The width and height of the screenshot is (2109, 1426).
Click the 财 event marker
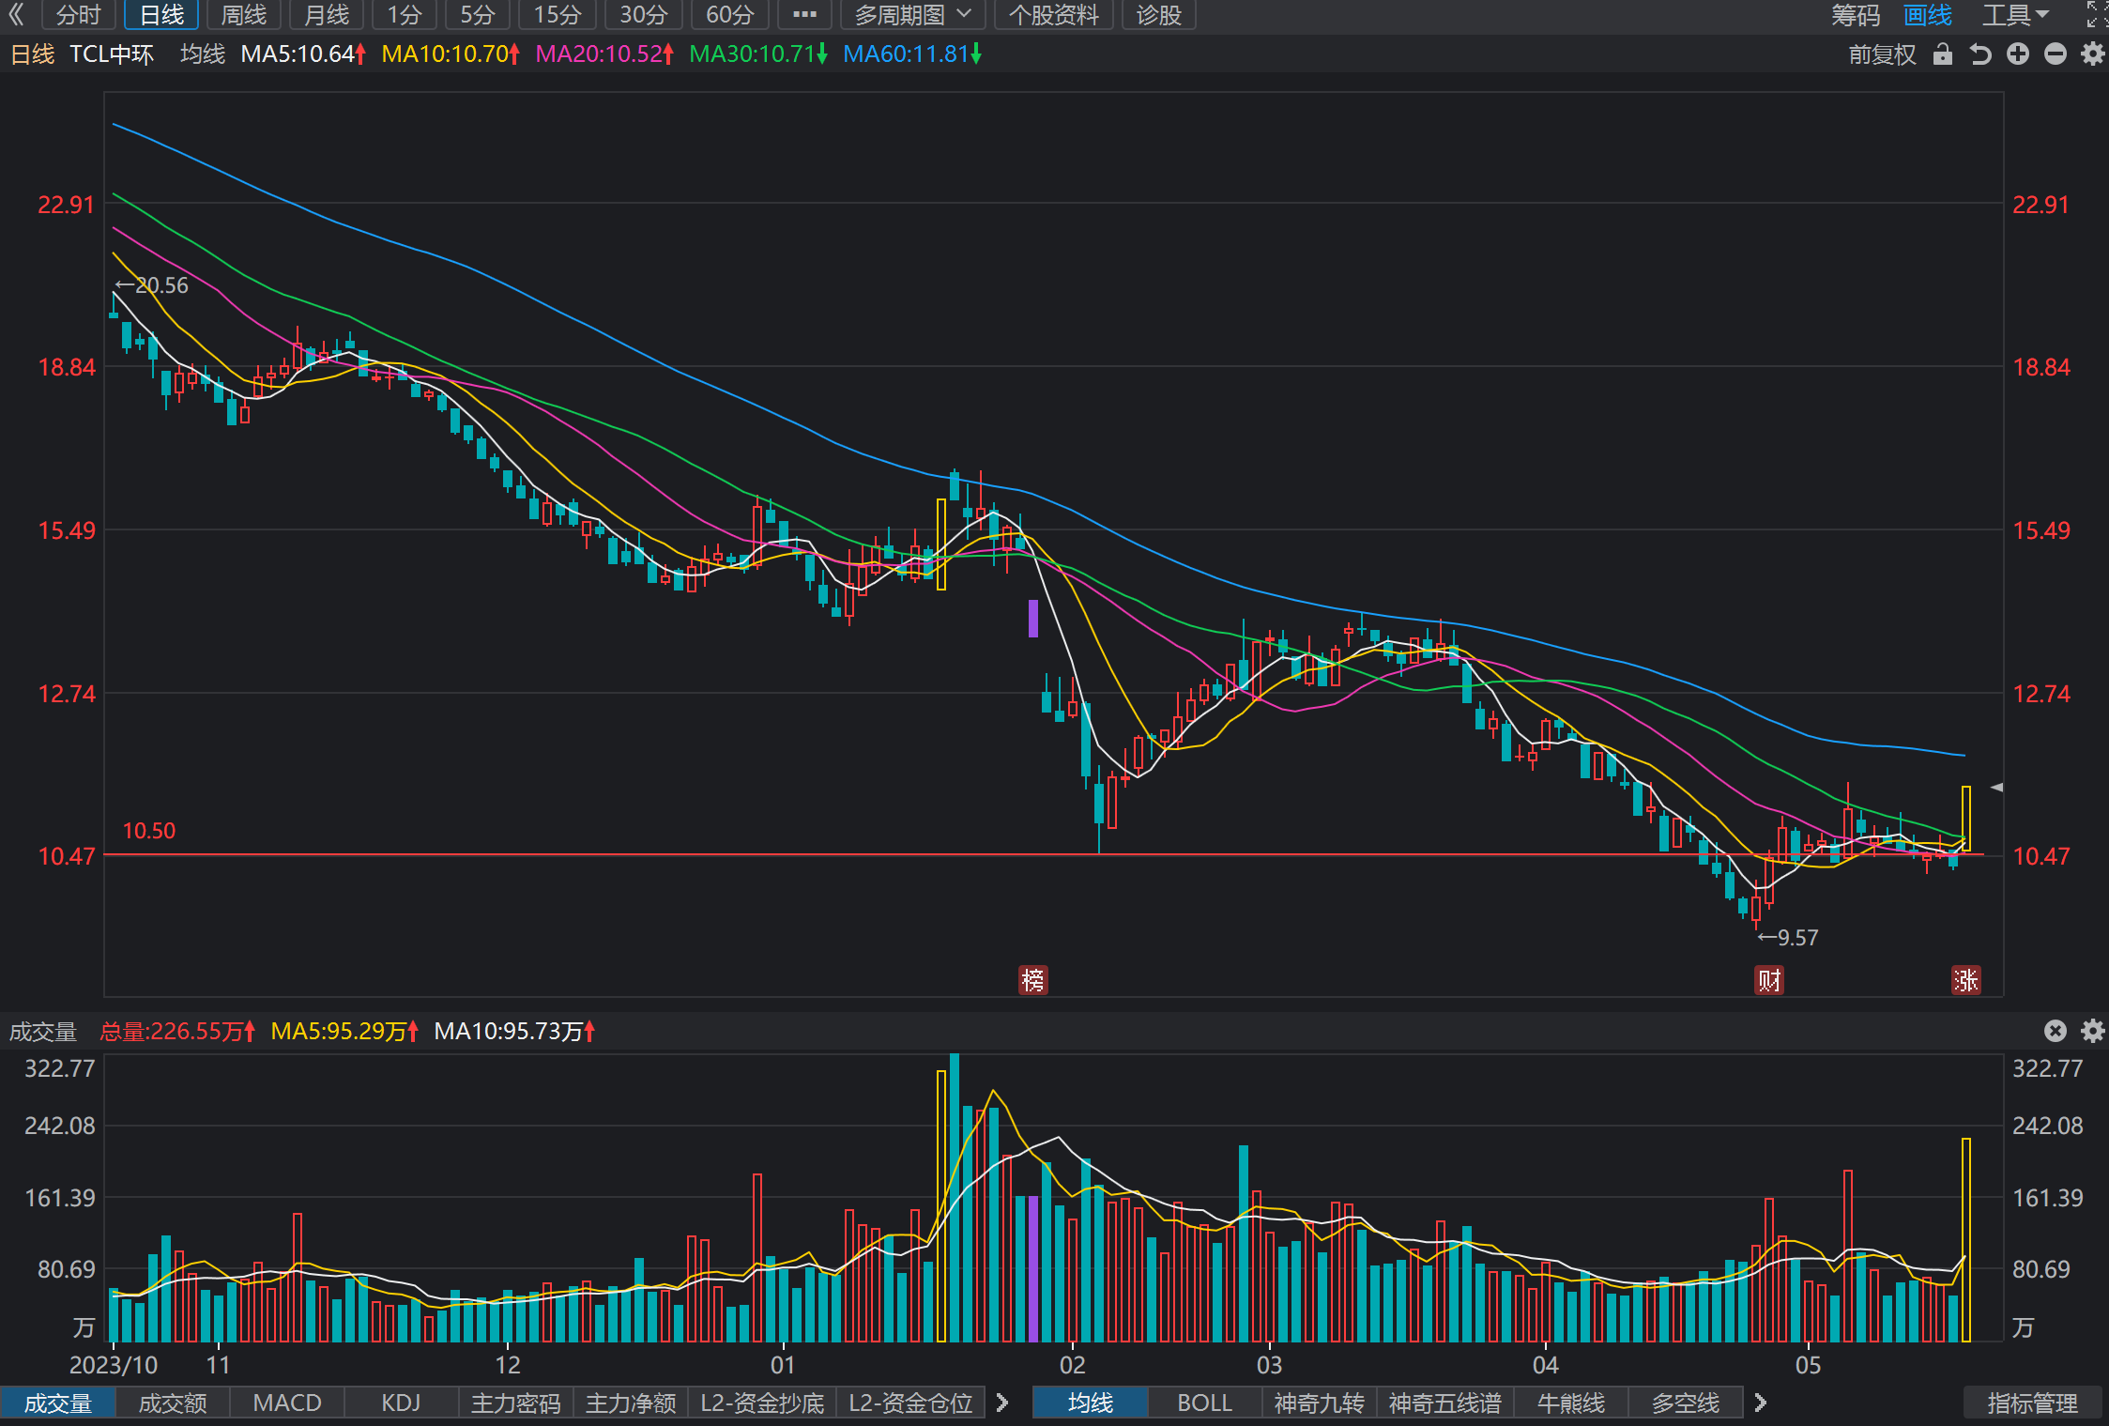coord(1769,980)
